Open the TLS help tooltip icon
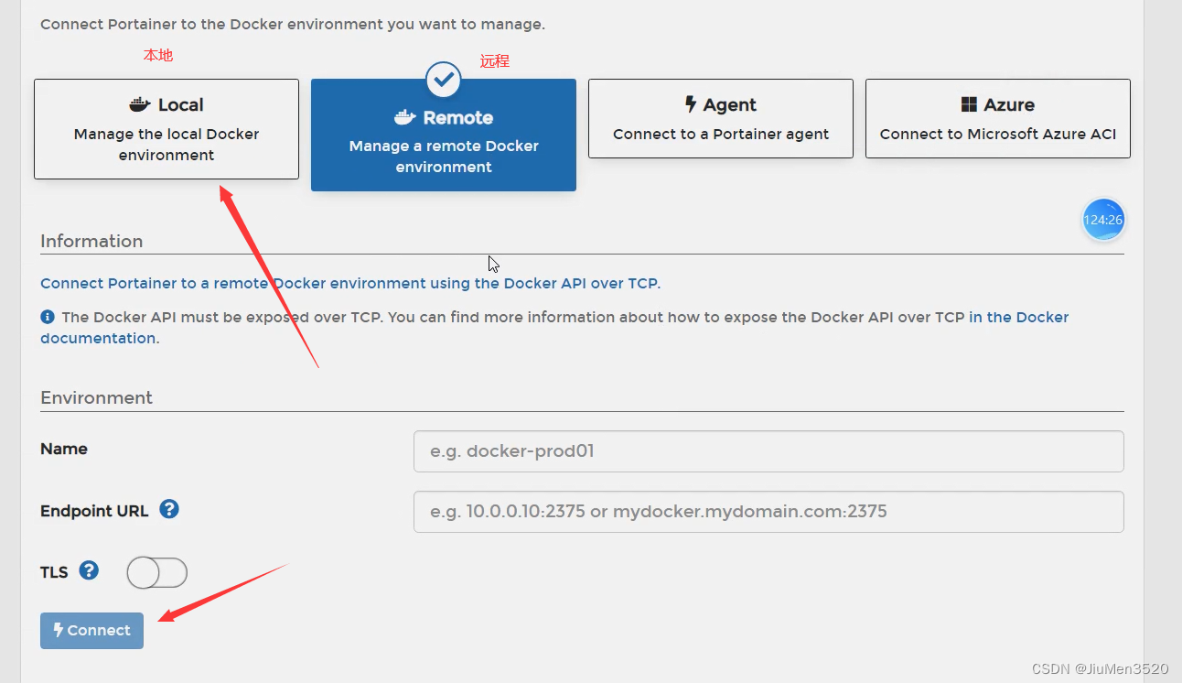The height and width of the screenshot is (683, 1182). 89,570
